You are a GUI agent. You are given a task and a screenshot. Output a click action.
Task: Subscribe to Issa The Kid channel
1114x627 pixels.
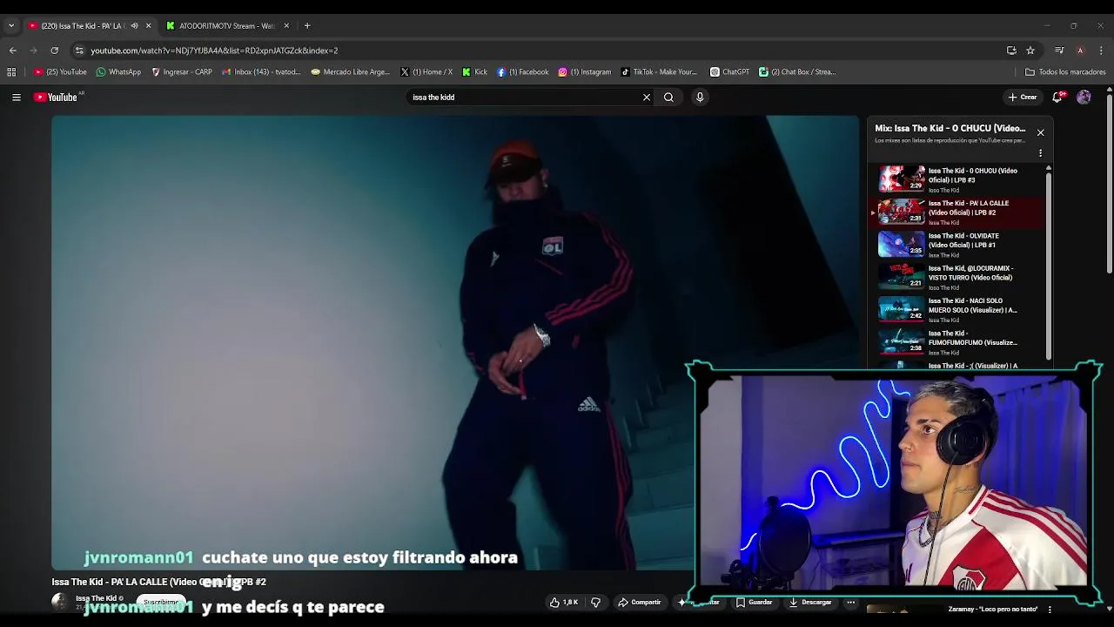pyautogui.click(x=161, y=602)
